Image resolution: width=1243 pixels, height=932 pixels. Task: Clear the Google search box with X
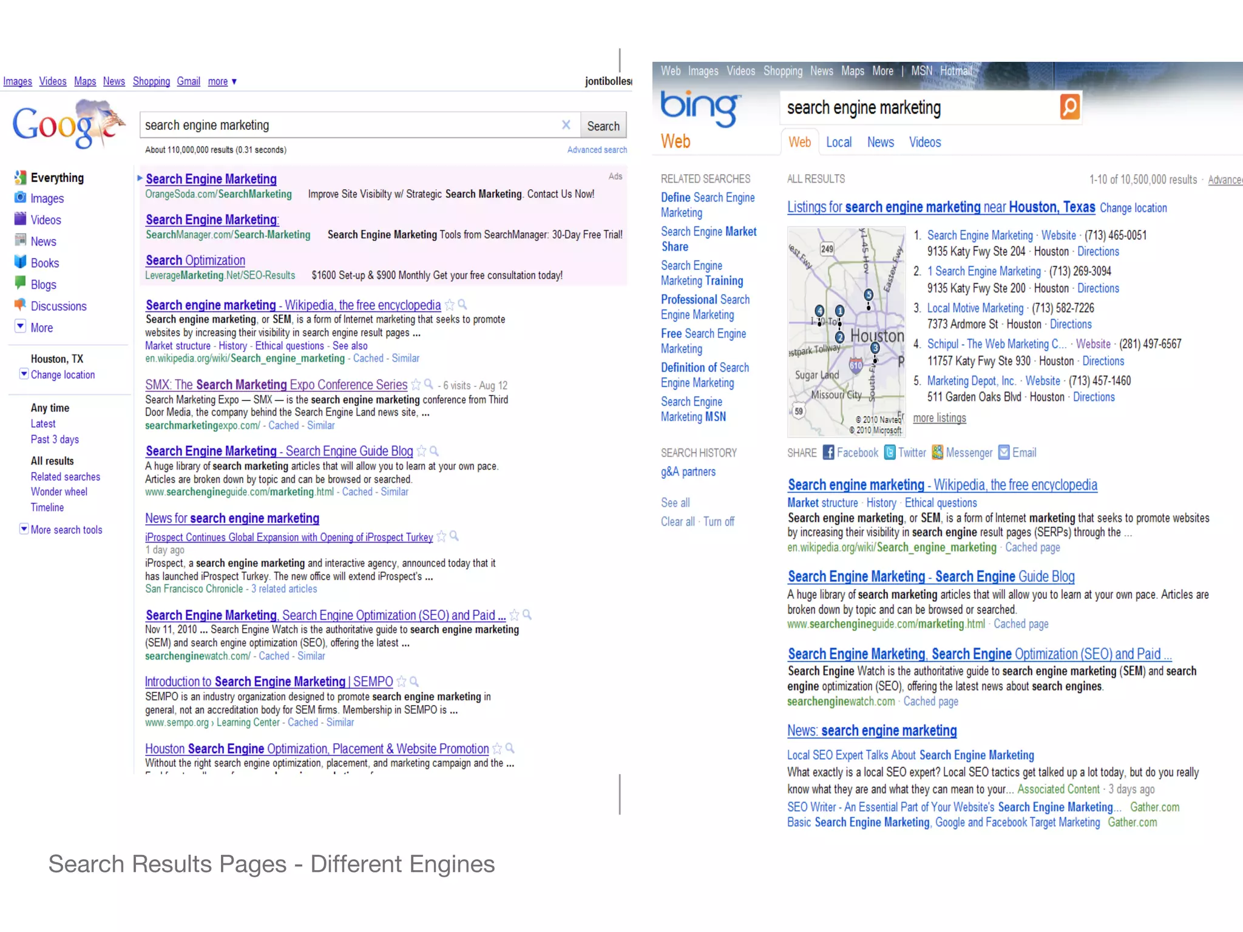566,125
